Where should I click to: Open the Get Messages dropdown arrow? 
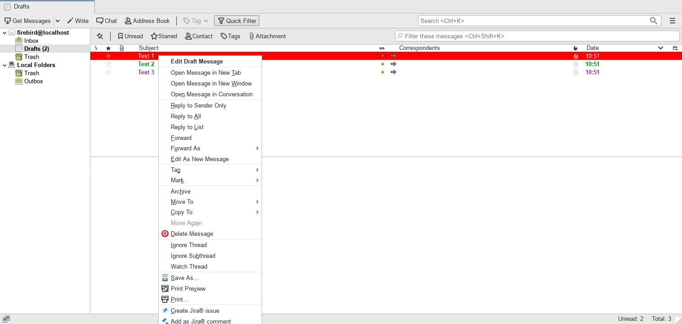(x=58, y=21)
